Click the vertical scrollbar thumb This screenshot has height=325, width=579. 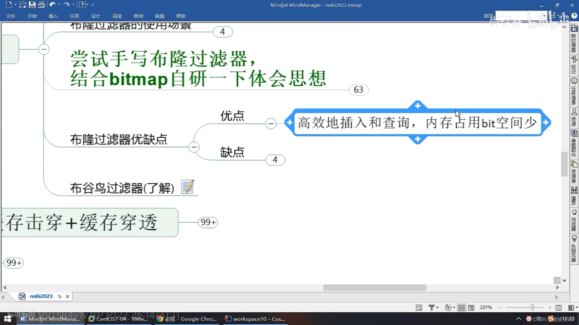tap(564, 164)
